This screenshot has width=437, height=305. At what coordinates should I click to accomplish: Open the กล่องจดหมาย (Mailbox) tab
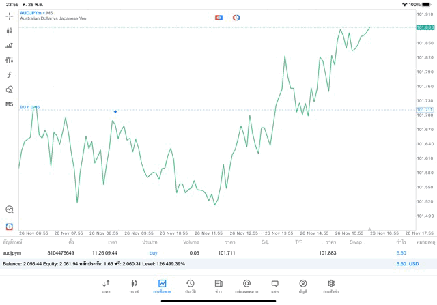(246, 286)
